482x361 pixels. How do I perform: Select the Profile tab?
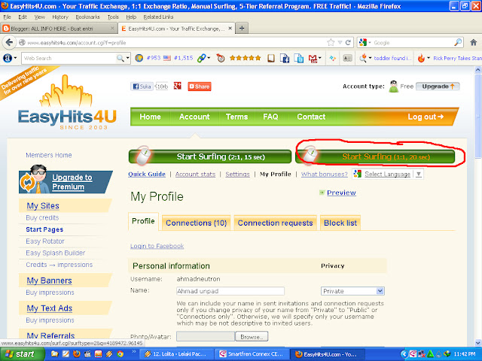(x=143, y=221)
